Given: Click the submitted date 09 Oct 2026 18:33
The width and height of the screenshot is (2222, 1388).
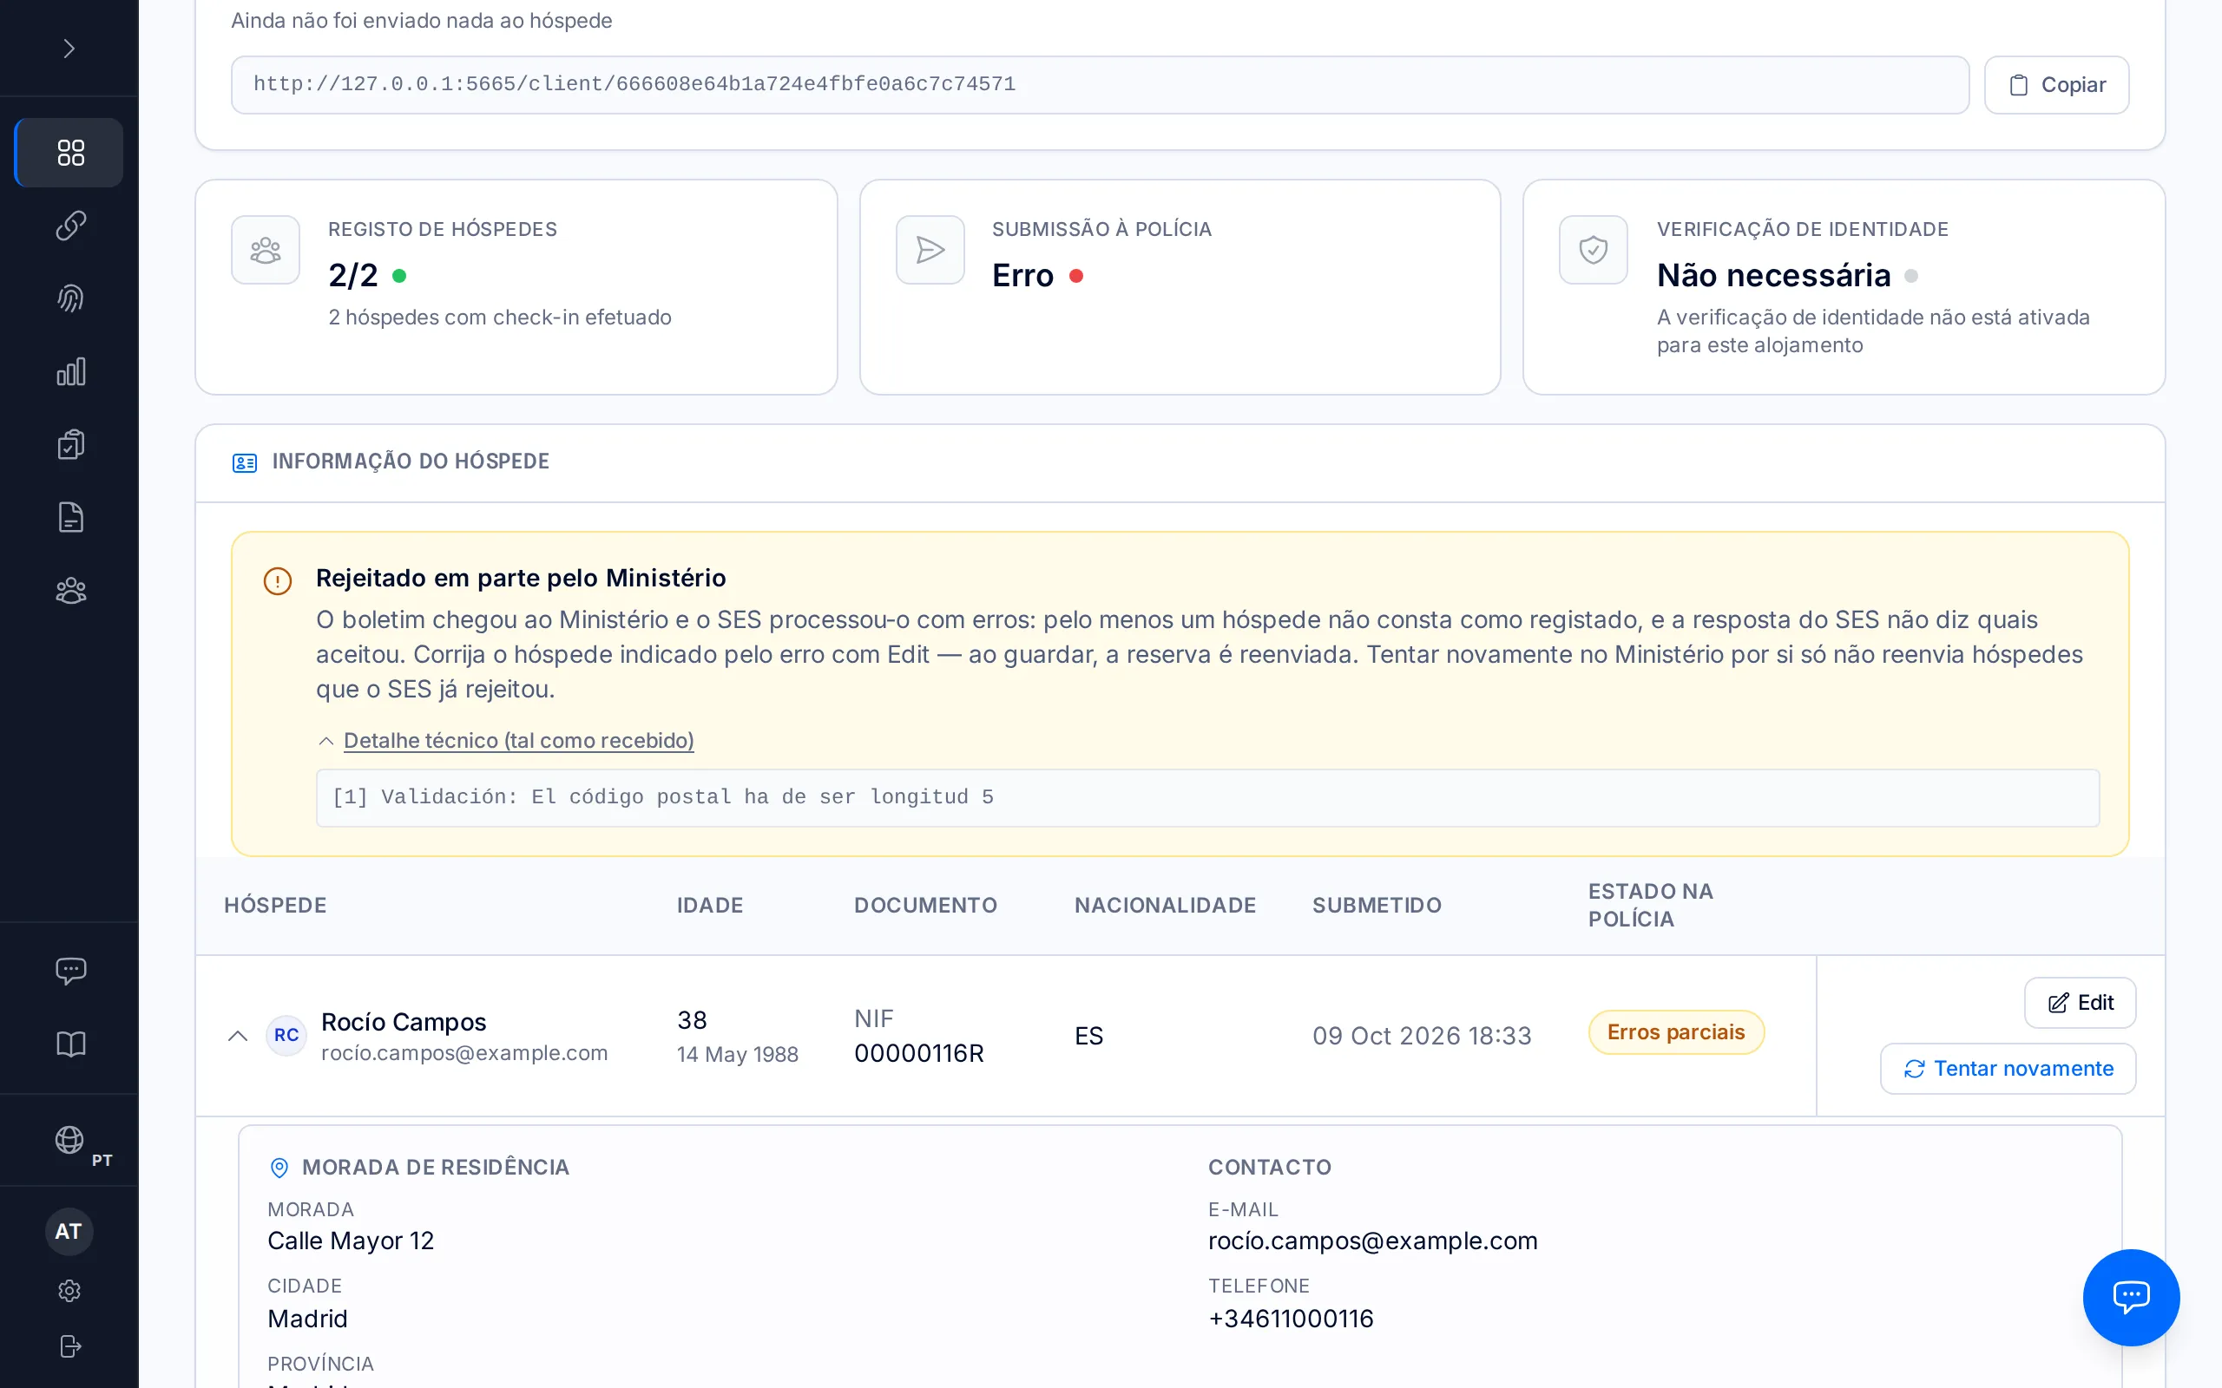Looking at the screenshot, I should [1422, 1036].
